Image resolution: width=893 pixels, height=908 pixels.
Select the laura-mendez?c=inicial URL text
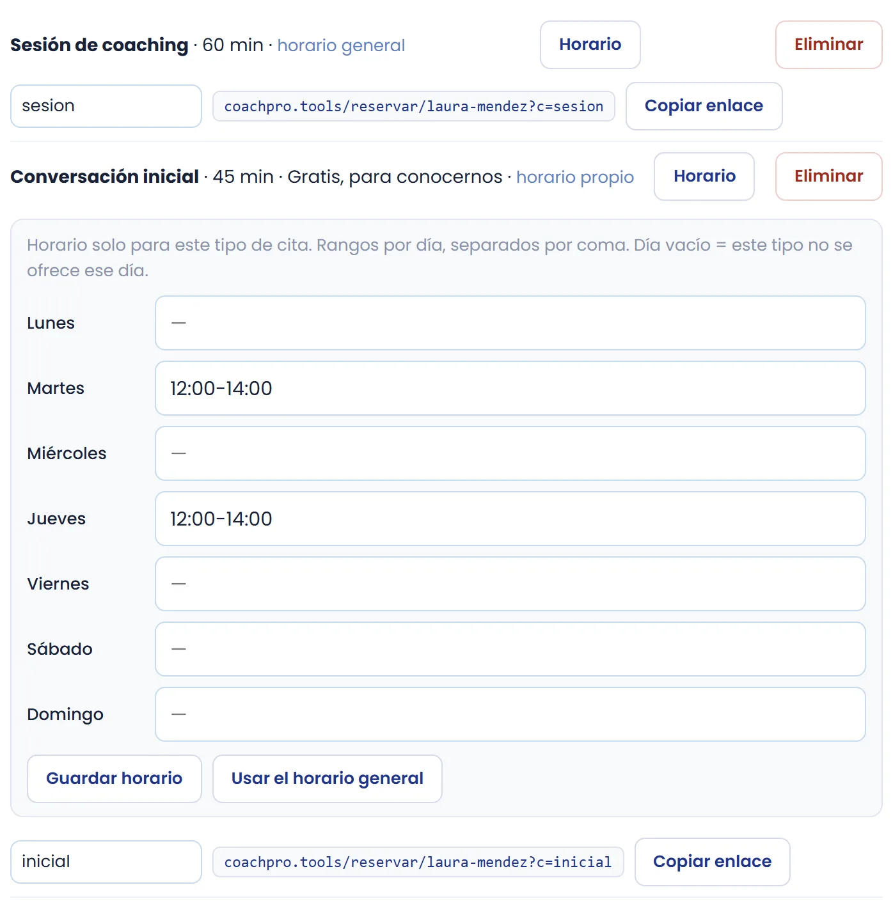click(x=418, y=862)
